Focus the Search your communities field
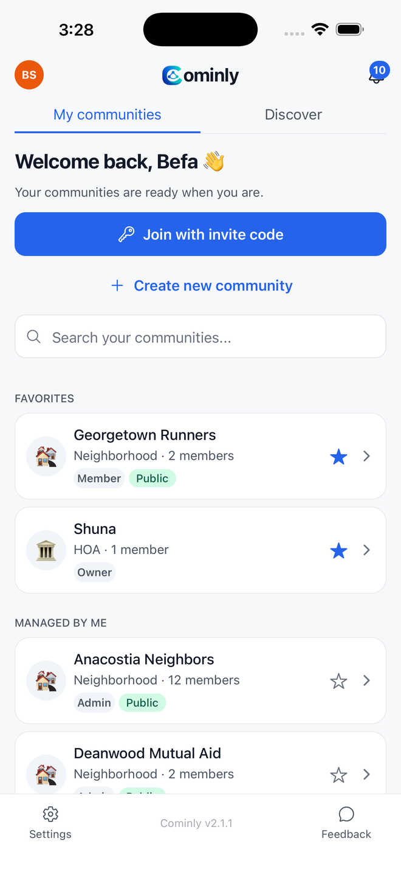Image resolution: width=401 pixels, height=872 pixels. pos(200,336)
